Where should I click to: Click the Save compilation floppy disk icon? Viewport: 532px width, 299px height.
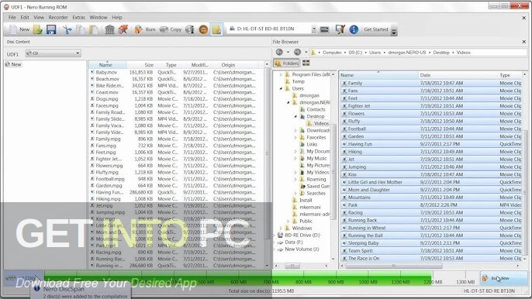pyautogui.click(x=51, y=29)
